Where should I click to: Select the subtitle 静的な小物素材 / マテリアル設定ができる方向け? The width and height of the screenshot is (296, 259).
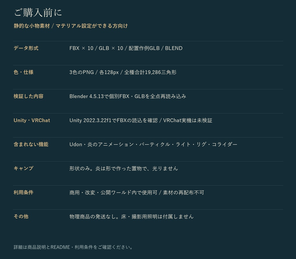click(71, 26)
